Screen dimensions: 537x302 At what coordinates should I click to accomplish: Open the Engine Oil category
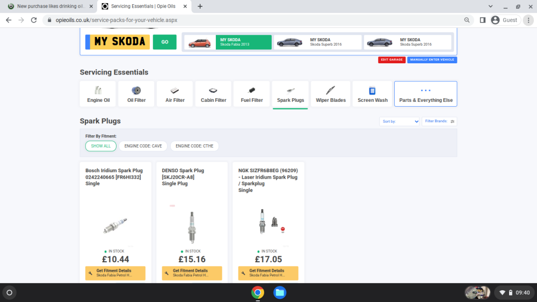pyautogui.click(x=98, y=94)
